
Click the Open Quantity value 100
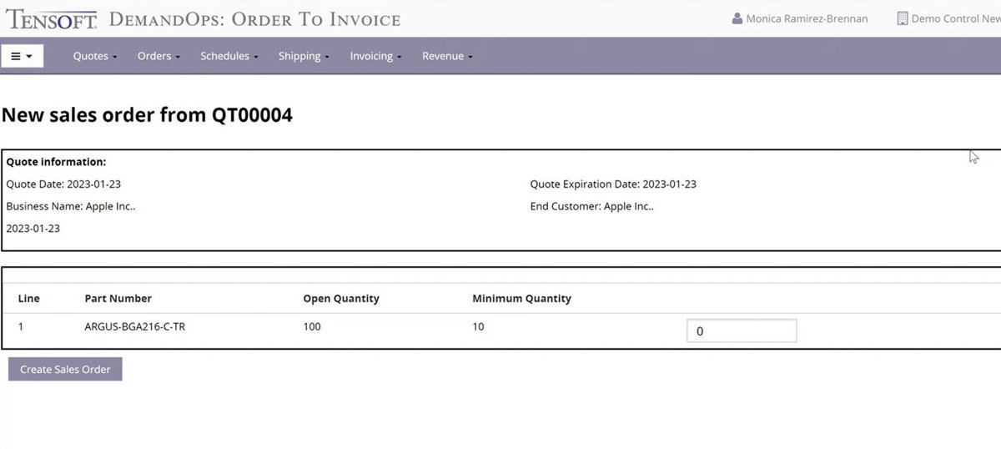[x=312, y=326]
